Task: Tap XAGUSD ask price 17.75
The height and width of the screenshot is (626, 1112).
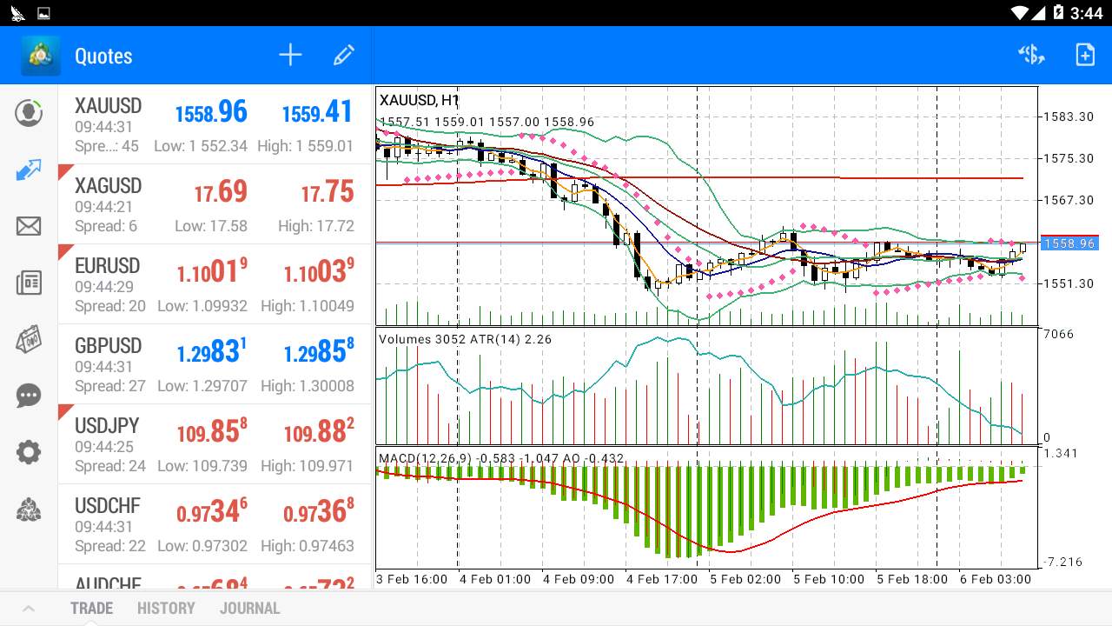Action: 328,191
